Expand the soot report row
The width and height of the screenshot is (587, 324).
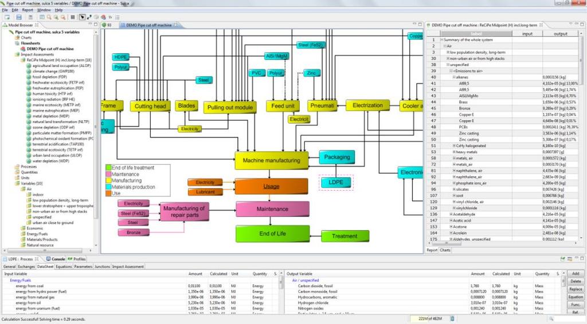pyautogui.click(x=454, y=195)
